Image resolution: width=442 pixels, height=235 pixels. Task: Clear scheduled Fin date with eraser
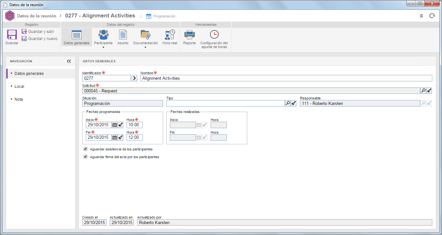coord(120,137)
